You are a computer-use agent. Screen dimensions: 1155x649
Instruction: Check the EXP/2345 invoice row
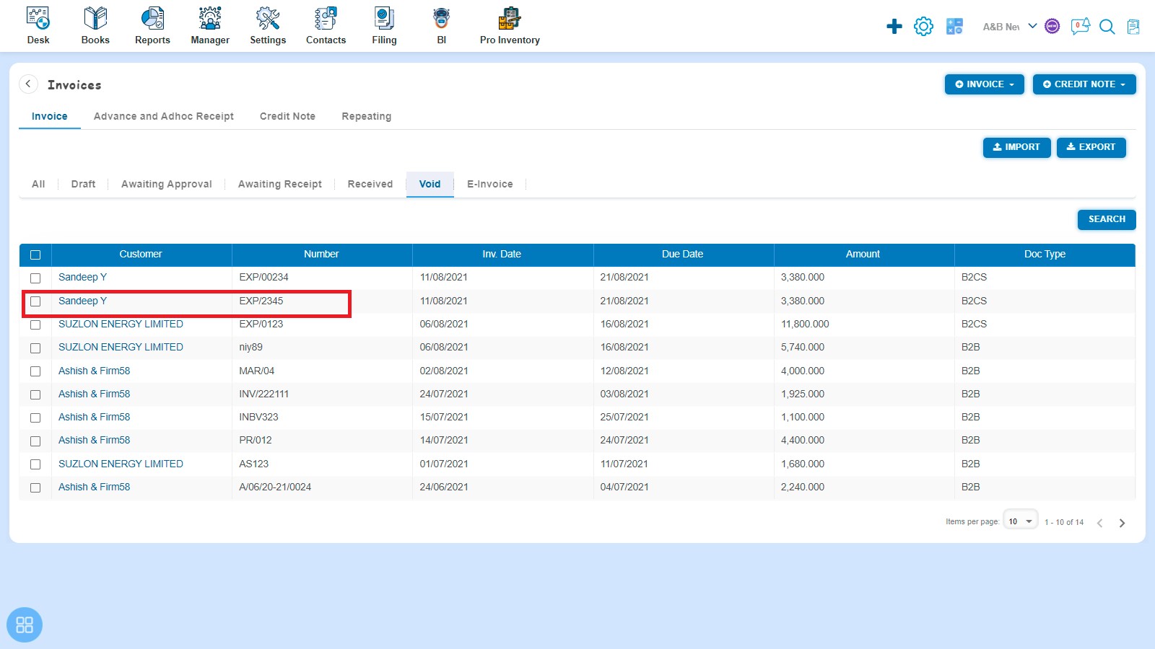pos(35,301)
